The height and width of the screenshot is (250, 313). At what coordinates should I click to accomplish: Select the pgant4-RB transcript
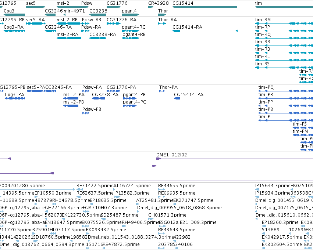point(131,38)
